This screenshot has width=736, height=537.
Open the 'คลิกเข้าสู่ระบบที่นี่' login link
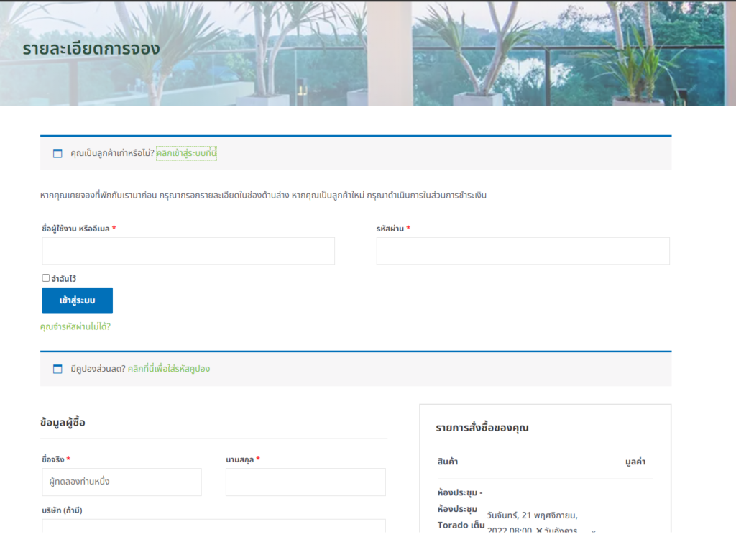pos(186,153)
